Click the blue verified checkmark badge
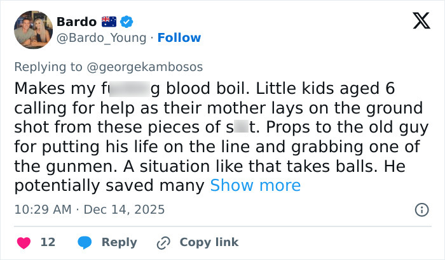This screenshot has width=445, height=260. 127,22
